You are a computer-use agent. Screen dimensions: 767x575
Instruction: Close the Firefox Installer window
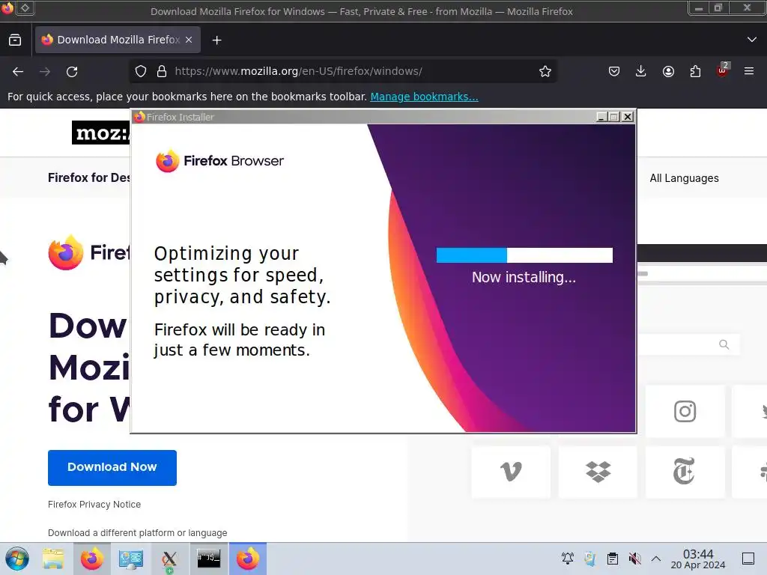point(628,117)
